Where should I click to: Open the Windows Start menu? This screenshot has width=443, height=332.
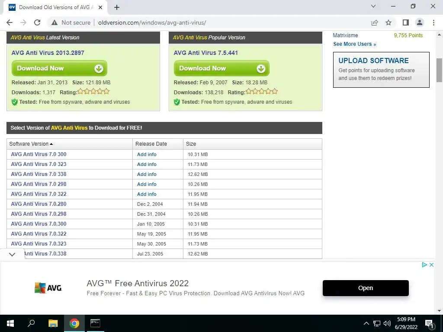10,323
